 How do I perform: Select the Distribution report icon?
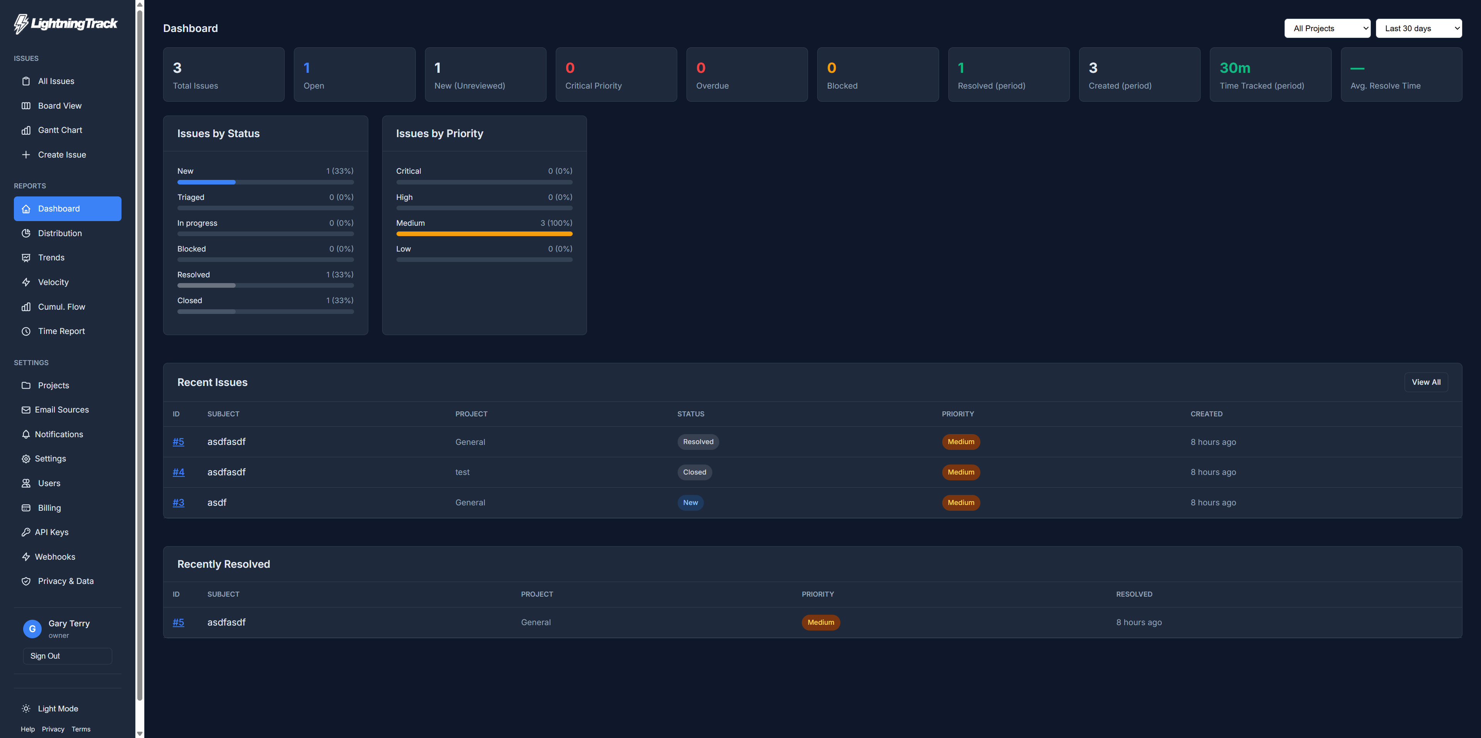[27, 233]
